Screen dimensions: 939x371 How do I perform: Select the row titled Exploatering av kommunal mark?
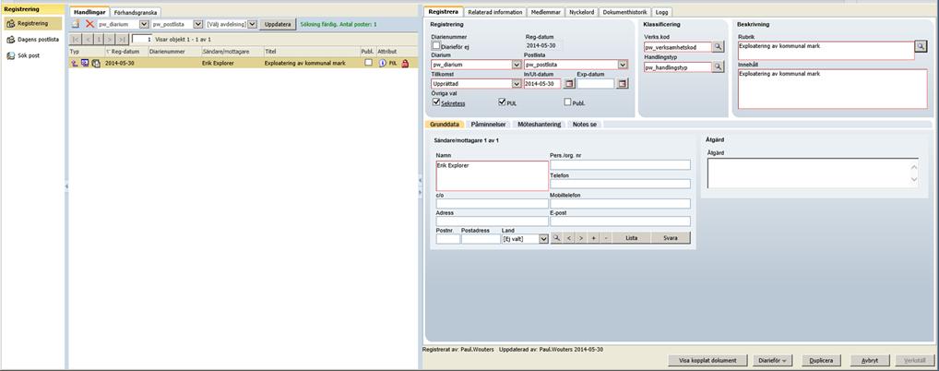(244, 63)
